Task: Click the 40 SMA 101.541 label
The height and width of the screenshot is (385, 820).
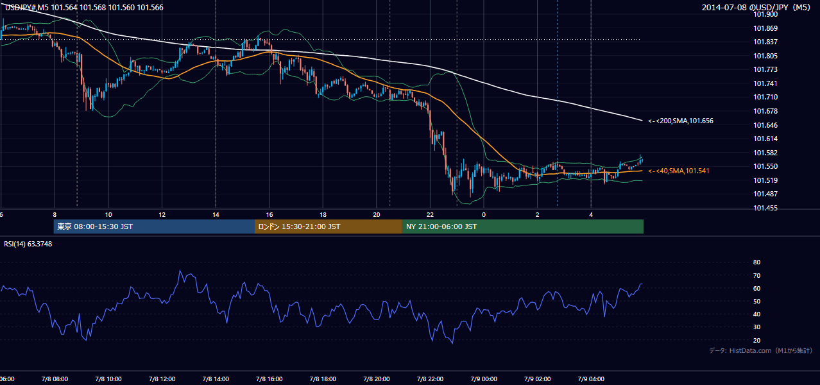Action: pos(678,171)
